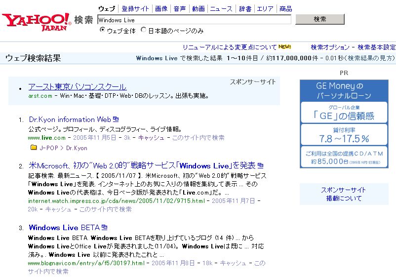
Task: Switch to the 登録サイト tab
Action: (135, 9)
